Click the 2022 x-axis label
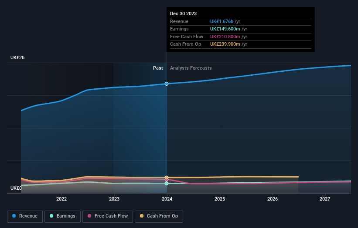Viewport: 358px width, 228px height. [61, 199]
